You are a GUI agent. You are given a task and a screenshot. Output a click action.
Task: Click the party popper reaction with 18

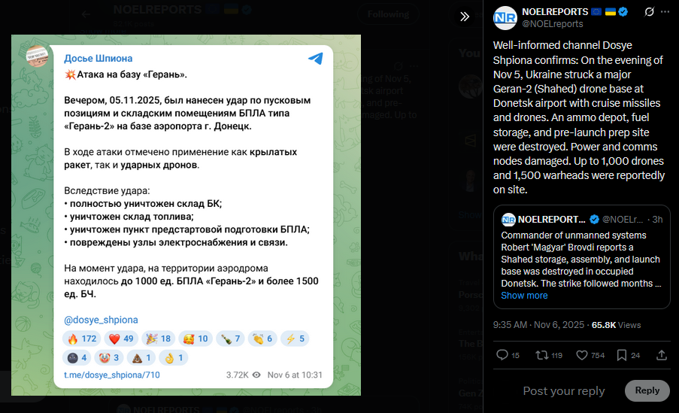click(x=158, y=339)
